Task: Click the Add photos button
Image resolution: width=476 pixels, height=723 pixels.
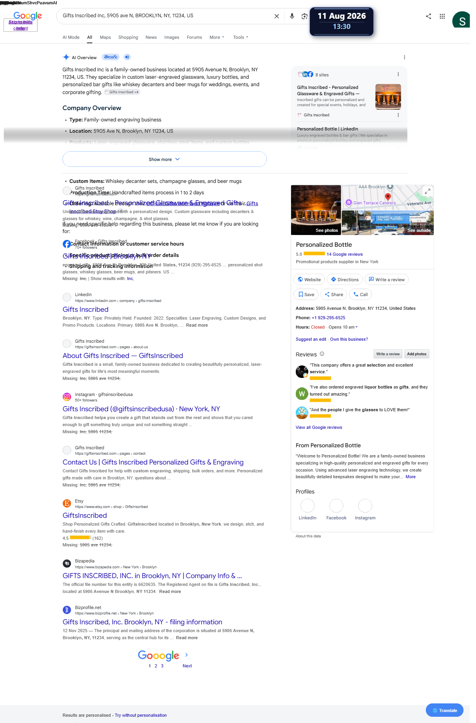Action: (416, 354)
